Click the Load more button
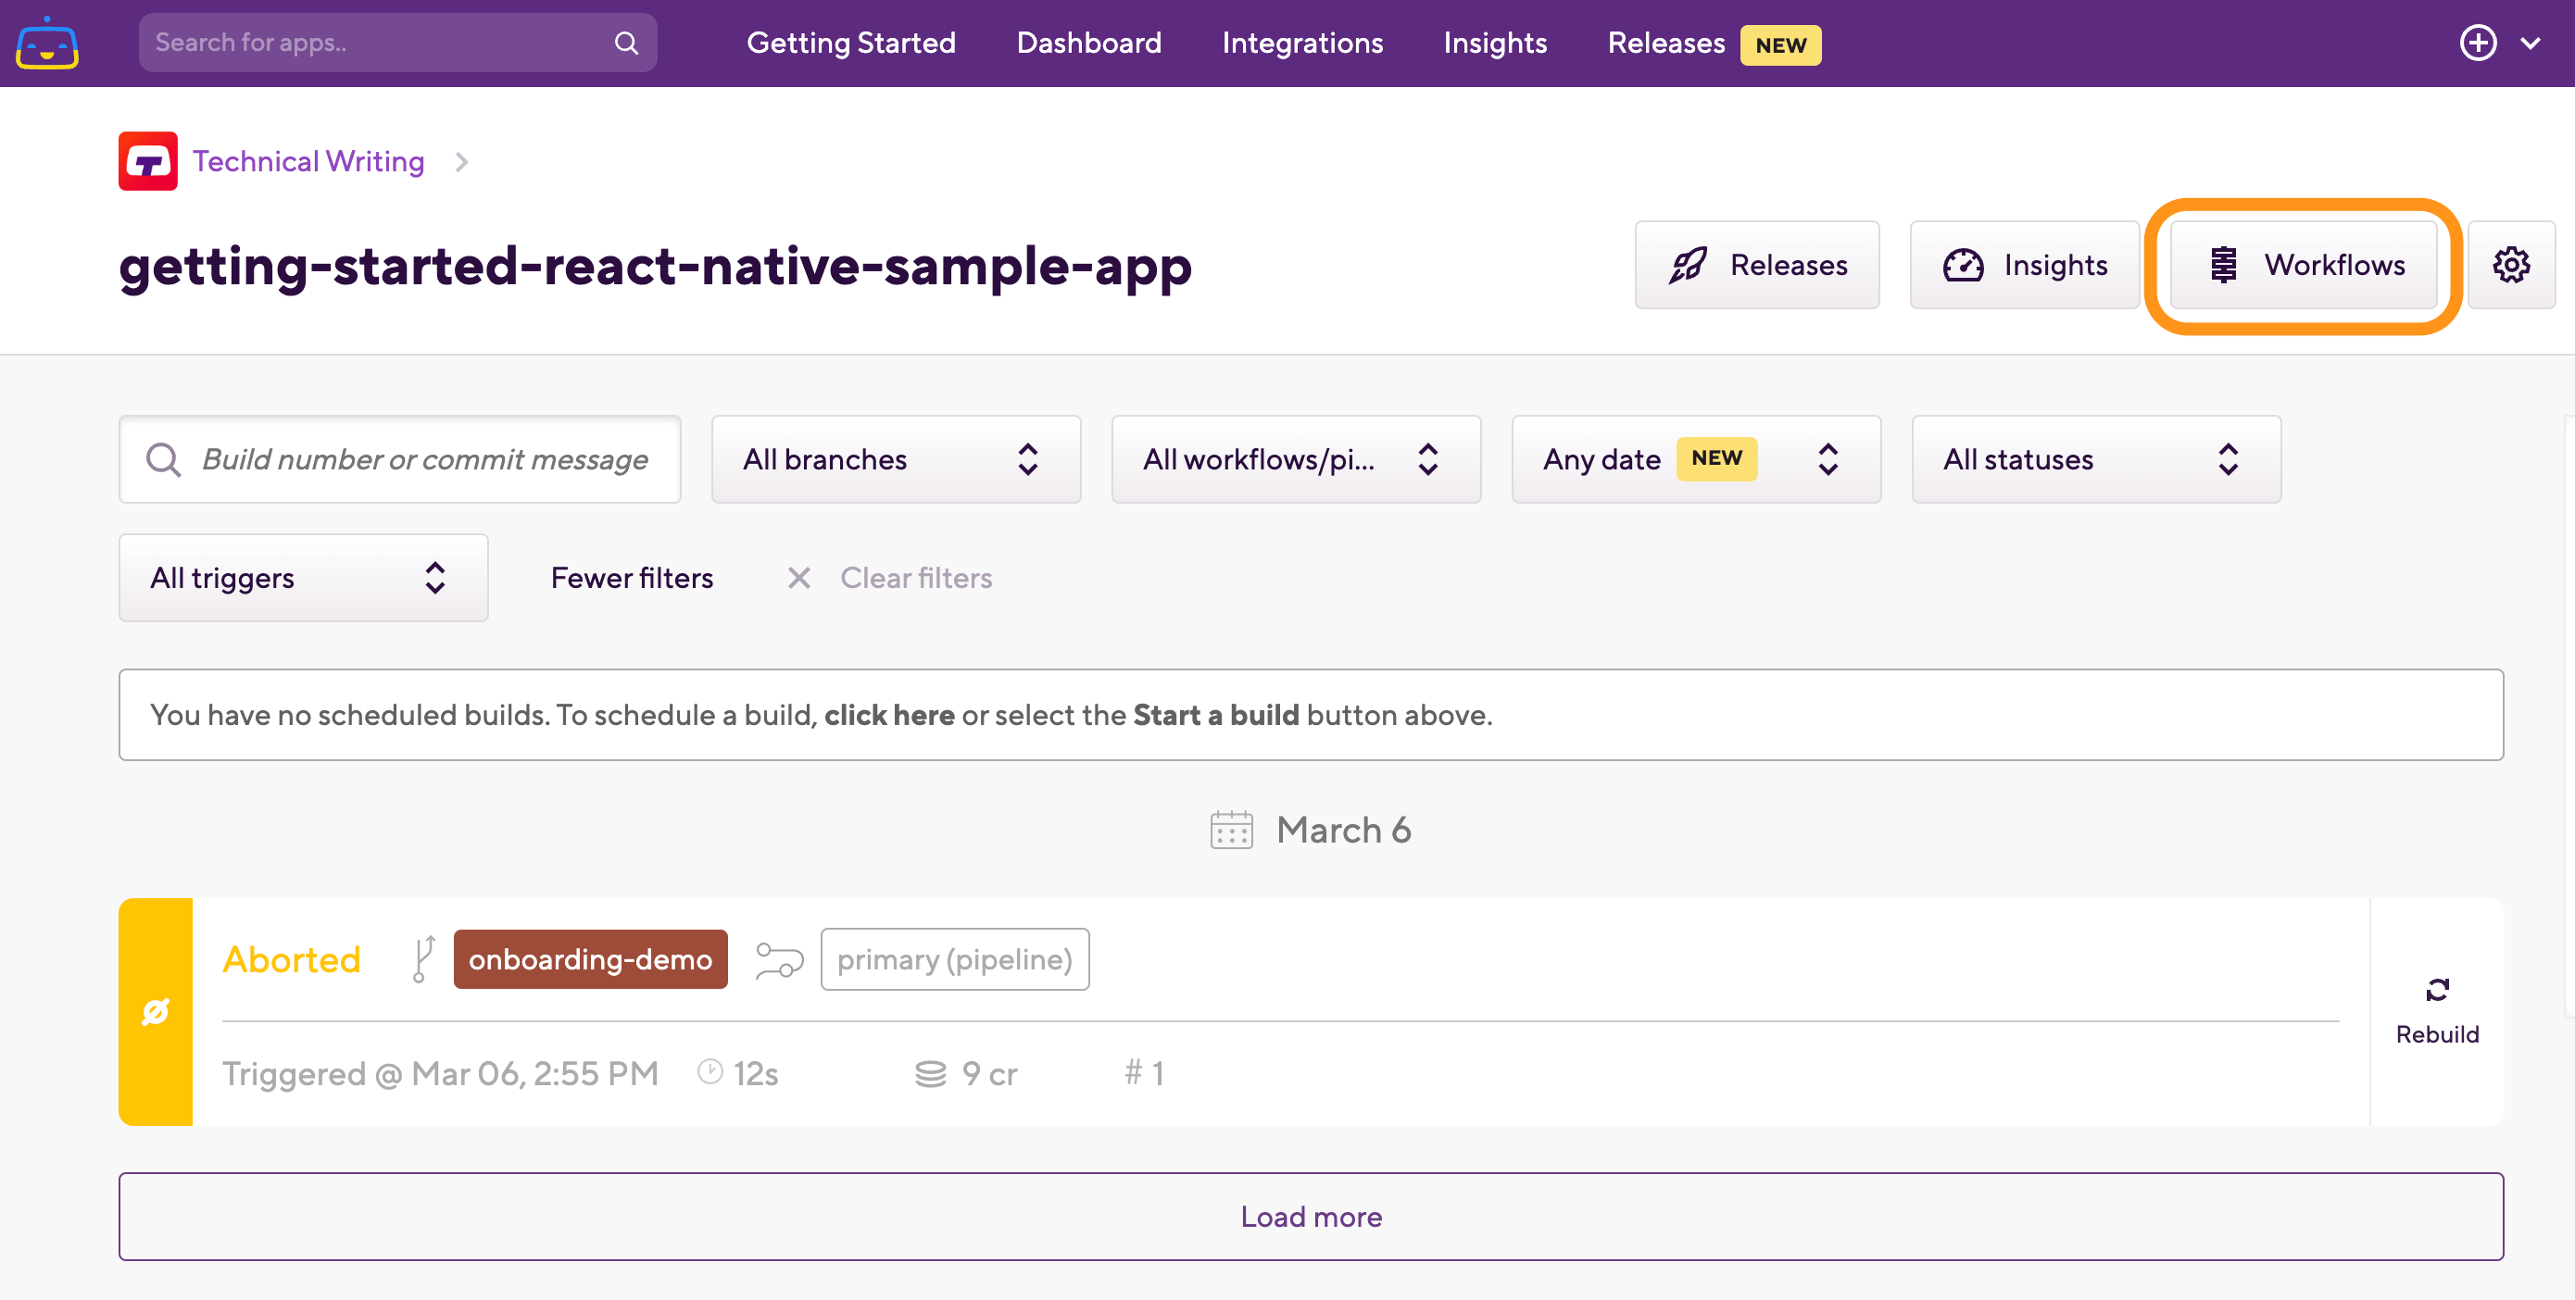The height and width of the screenshot is (1300, 2575). 1310,1216
